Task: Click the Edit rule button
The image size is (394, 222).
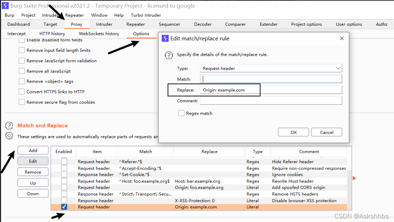Action: coord(33,161)
